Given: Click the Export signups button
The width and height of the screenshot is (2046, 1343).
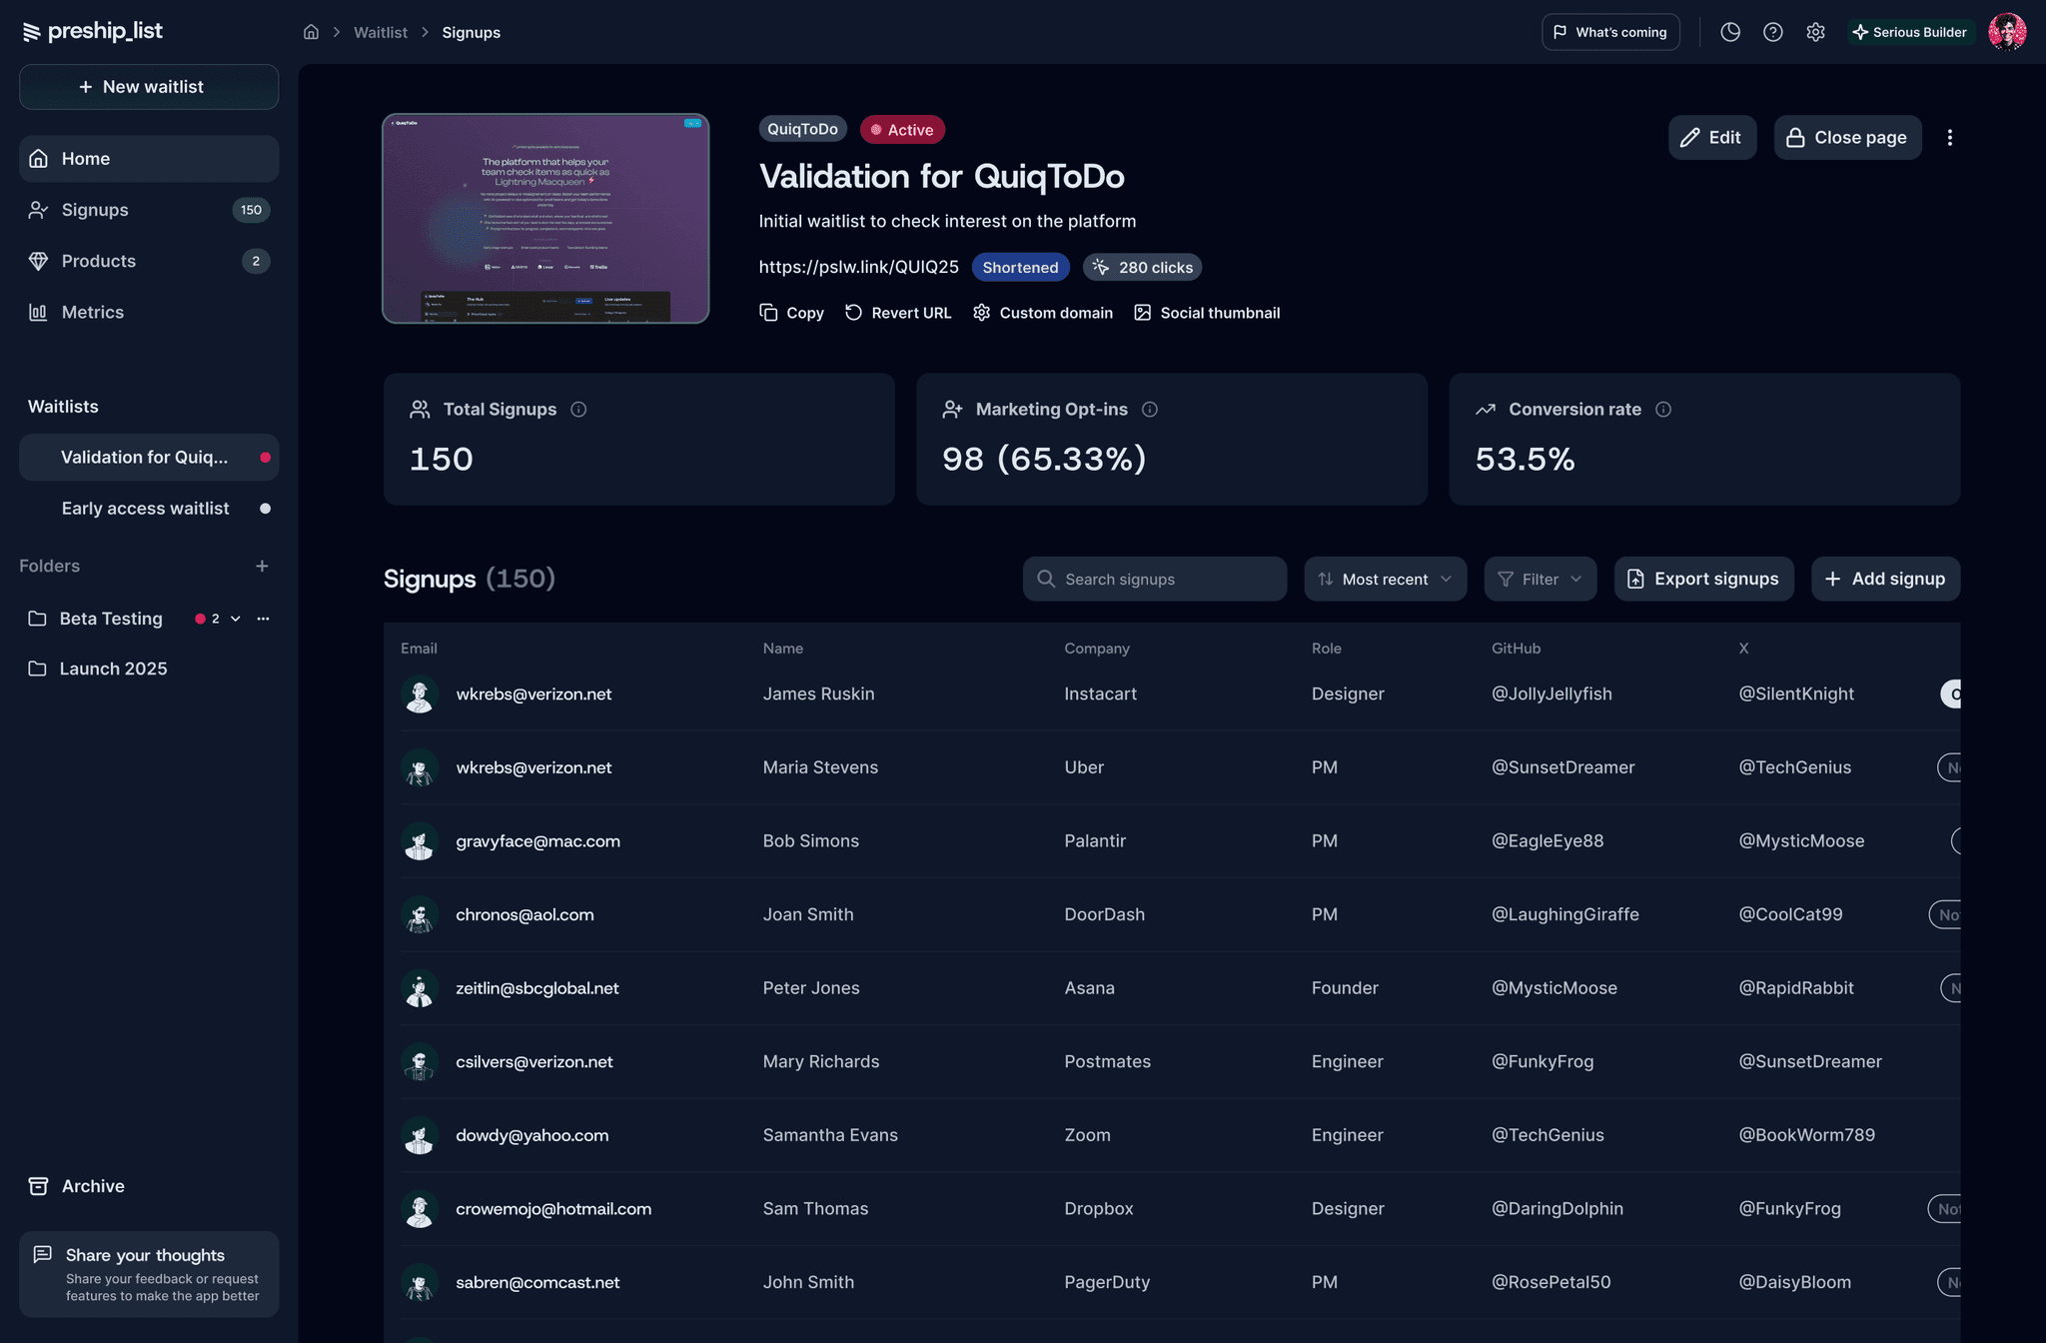Looking at the screenshot, I should (1703, 579).
